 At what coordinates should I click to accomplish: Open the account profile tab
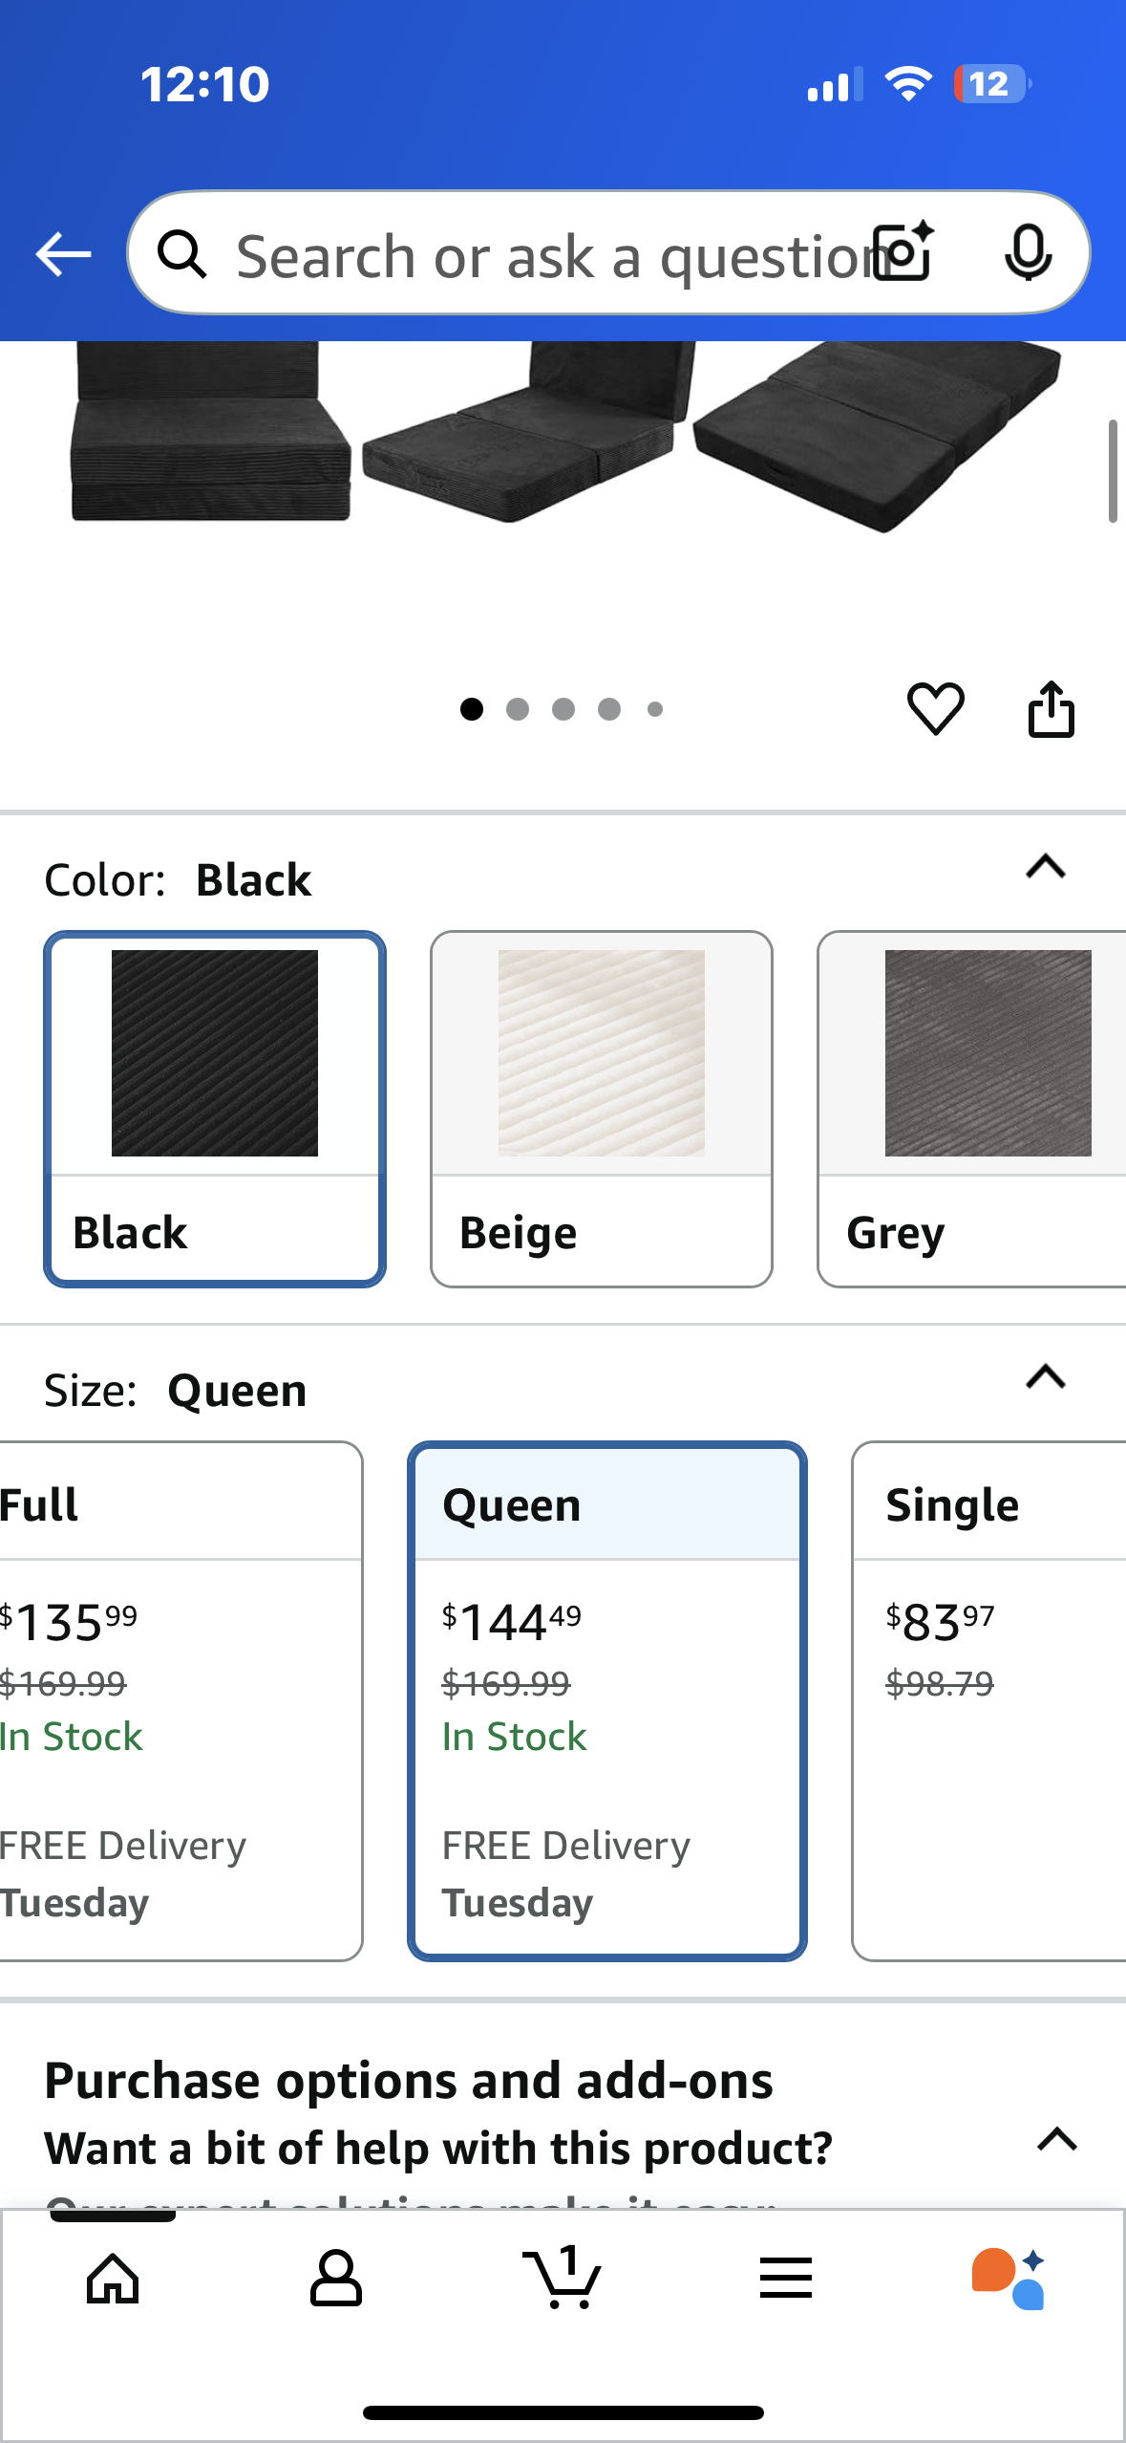click(x=336, y=2279)
